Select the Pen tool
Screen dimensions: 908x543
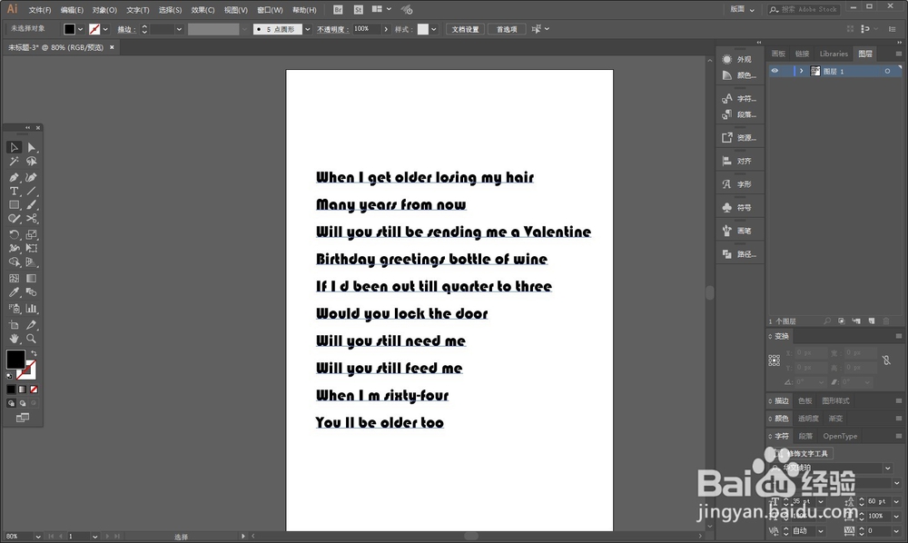[x=14, y=177]
